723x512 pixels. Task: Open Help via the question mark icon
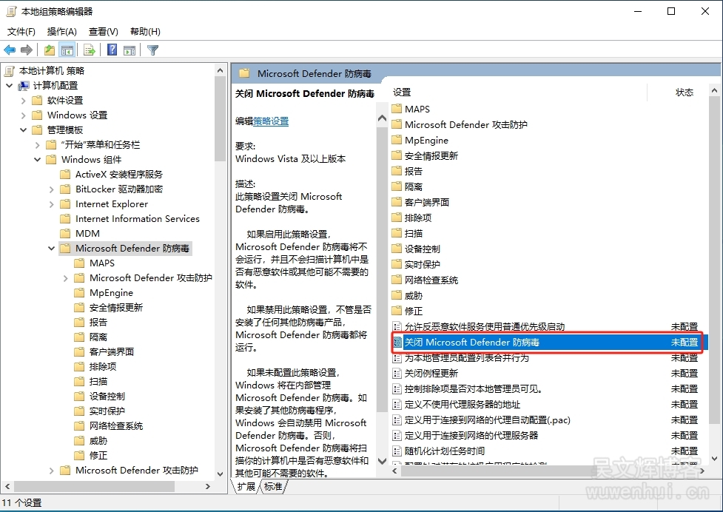[112, 50]
